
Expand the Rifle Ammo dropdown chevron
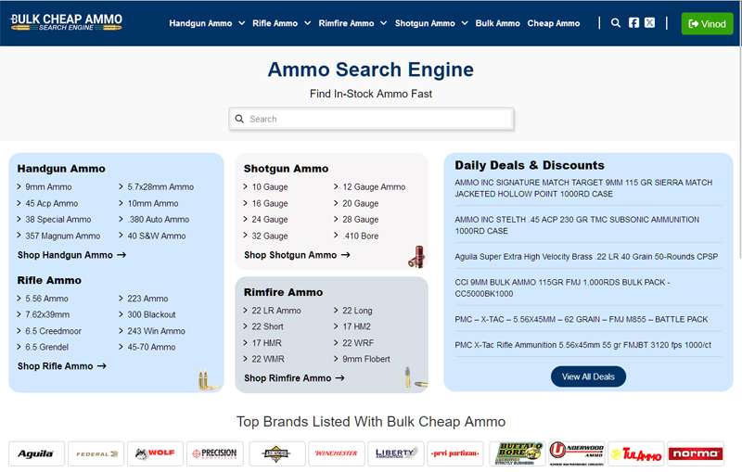(308, 23)
